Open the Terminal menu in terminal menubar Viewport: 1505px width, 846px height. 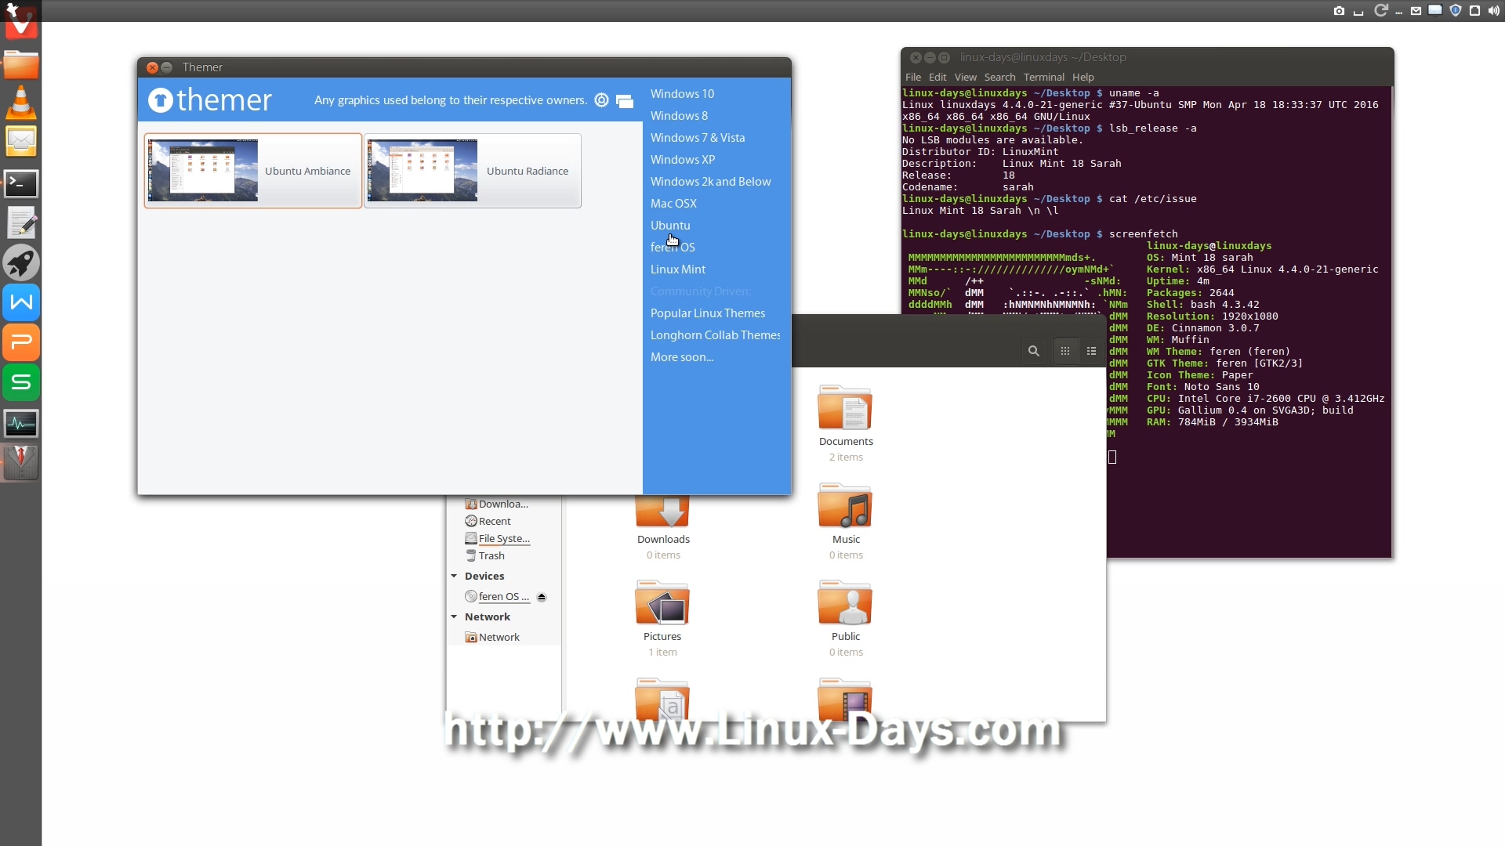[1044, 77]
